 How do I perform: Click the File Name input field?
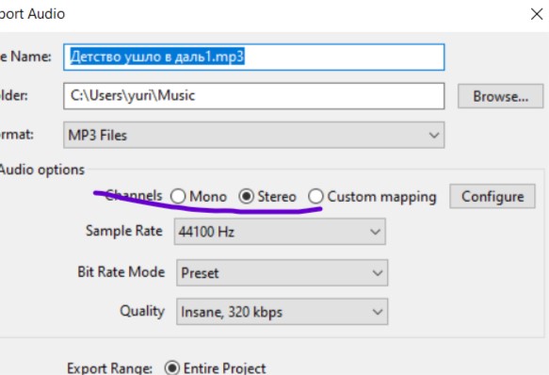pos(254,57)
